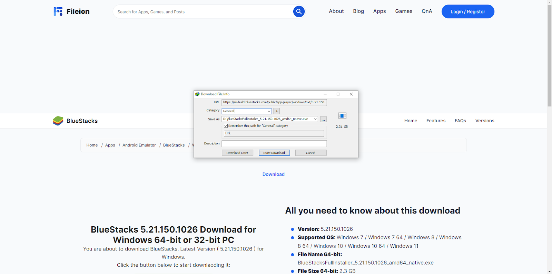This screenshot has width=552, height=274.
Task: Go to BlueStacks Features tab
Action: pyautogui.click(x=436, y=121)
